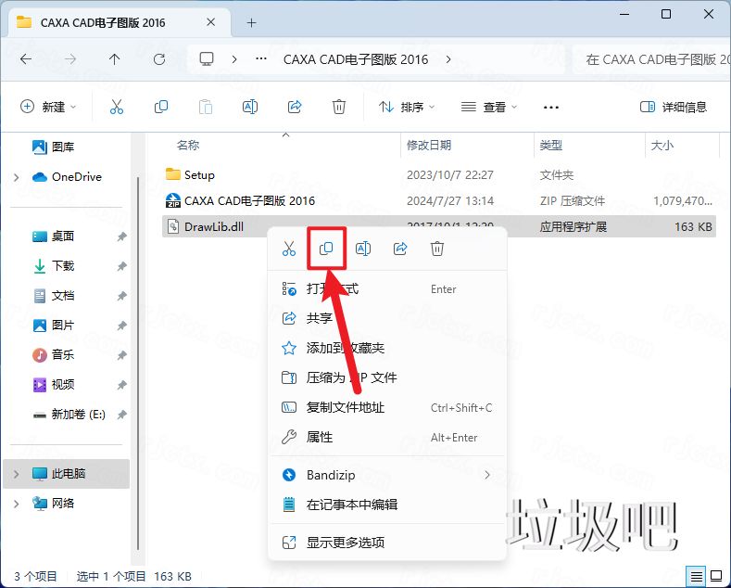The image size is (731, 588).
Task: Sort by the 类型 column header
Action: tap(550, 145)
